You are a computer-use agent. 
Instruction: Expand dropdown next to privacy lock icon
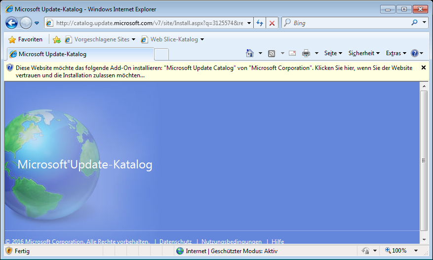point(375,251)
